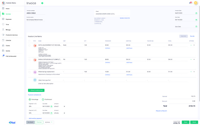Viewport: 200px width, 125px height.
Task: Check the select-all line items checkbox
Action: (x=30, y=41)
